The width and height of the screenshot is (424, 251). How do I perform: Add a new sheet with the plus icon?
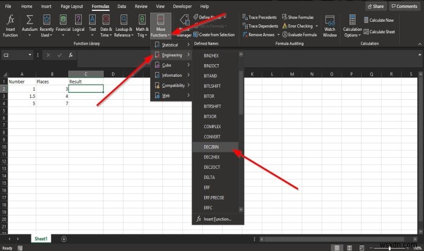(64, 239)
